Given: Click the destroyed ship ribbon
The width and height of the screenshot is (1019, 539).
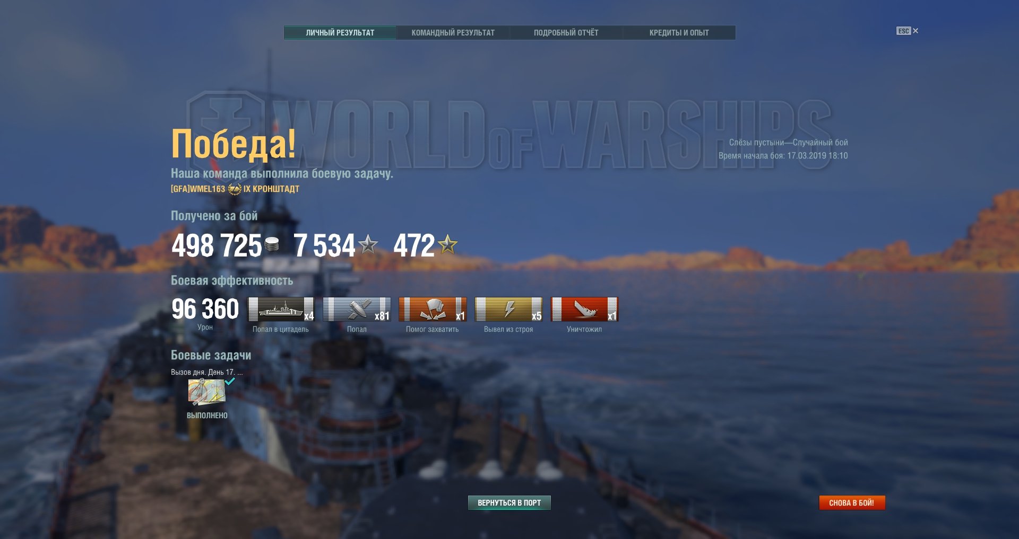Looking at the screenshot, I should (584, 310).
